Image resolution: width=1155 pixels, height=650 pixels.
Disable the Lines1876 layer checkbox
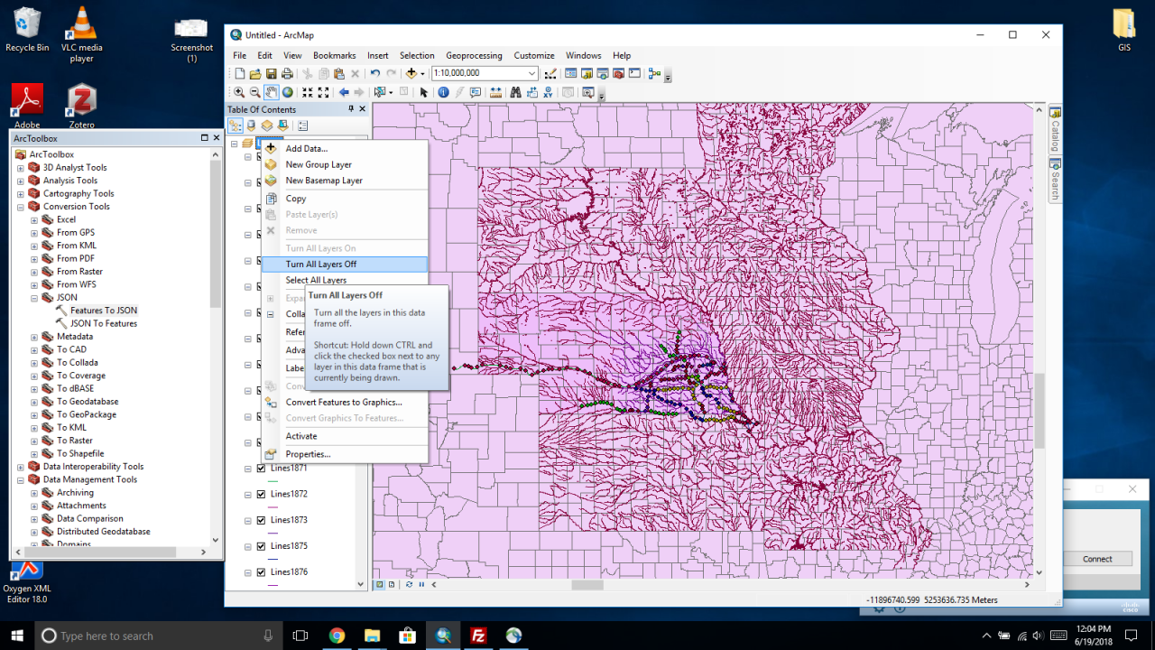(x=262, y=571)
